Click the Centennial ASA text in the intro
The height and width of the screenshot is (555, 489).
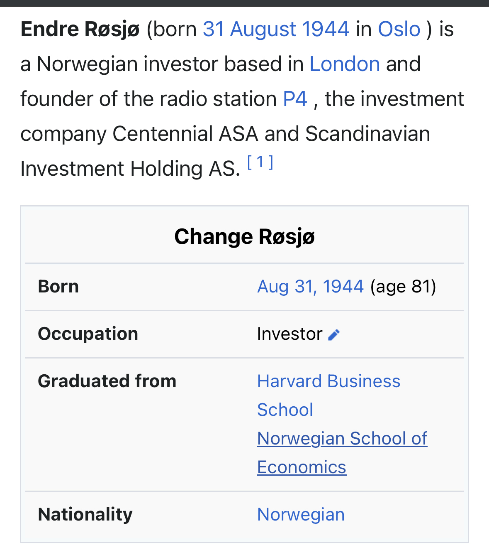click(x=185, y=134)
